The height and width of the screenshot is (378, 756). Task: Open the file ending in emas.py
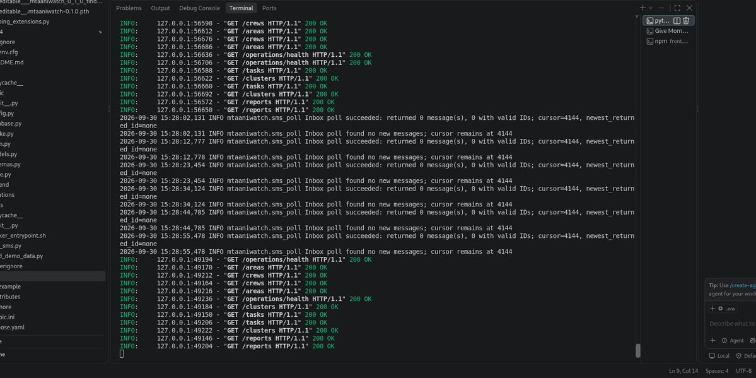click(x=52, y=164)
